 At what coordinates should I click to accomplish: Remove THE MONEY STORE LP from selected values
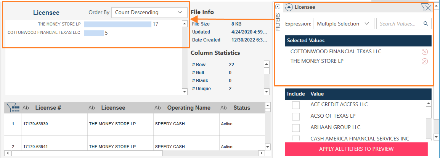(424, 61)
